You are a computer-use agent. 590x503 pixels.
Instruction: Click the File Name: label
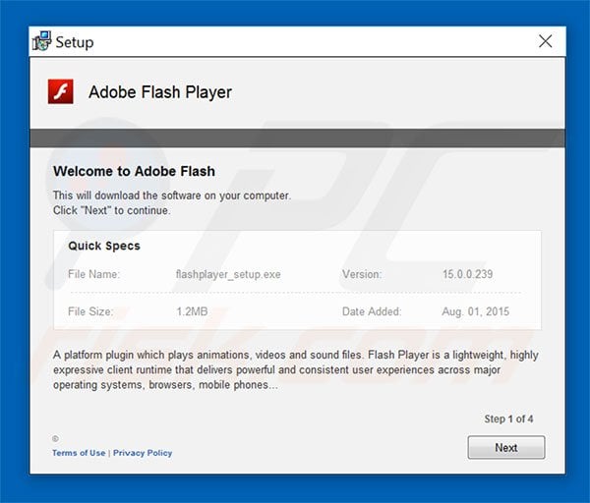tap(93, 274)
